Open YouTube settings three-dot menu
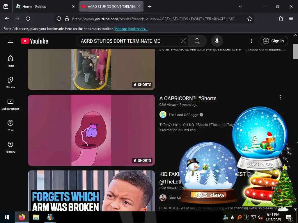Viewport: 298px width, 223px height. coord(251,41)
